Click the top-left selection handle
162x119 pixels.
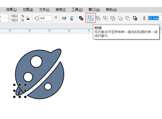pyautogui.click(x=14, y=85)
